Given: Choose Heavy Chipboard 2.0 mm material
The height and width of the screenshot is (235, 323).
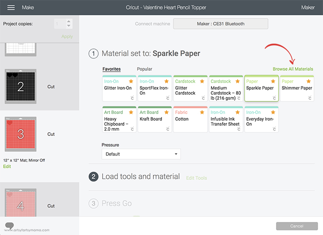Looking at the screenshot, I should click(119, 119).
